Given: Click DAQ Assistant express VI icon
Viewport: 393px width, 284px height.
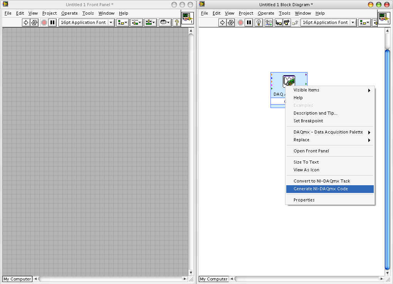Looking at the screenshot, I should point(289,81).
